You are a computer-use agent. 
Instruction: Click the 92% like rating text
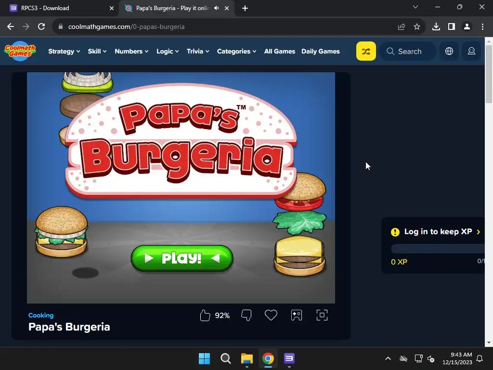tap(222, 316)
